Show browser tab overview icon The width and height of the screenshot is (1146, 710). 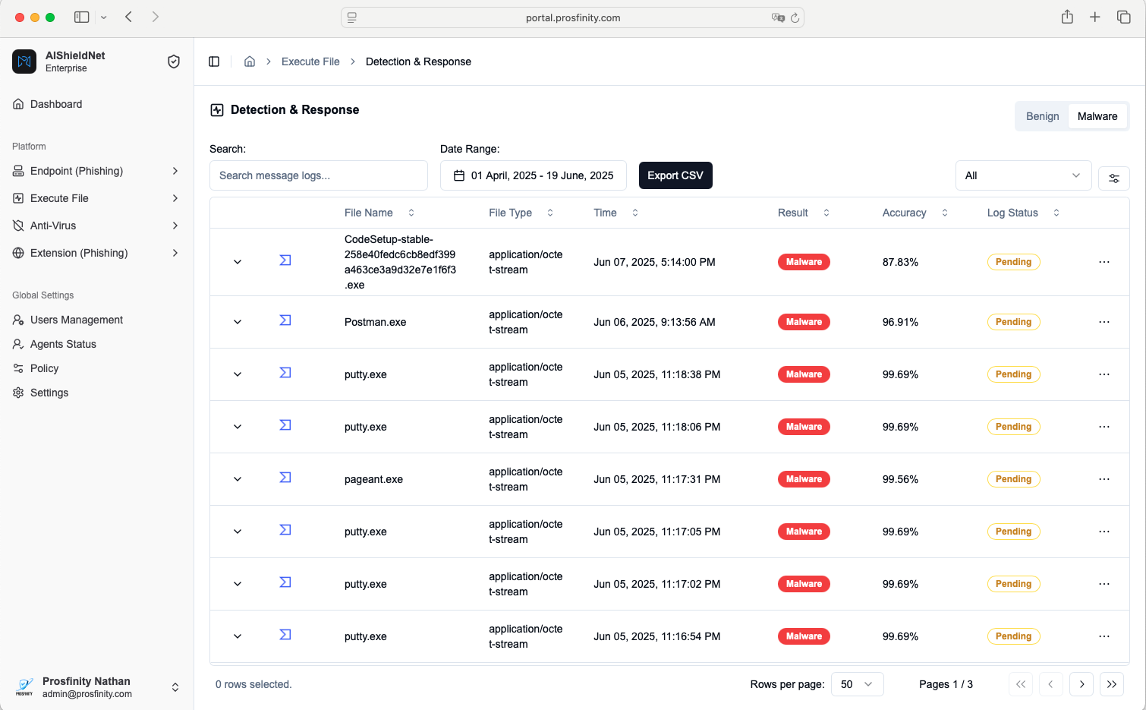click(x=1124, y=17)
